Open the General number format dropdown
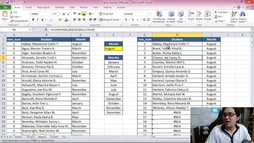254x143 pixels. click(149, 14)
